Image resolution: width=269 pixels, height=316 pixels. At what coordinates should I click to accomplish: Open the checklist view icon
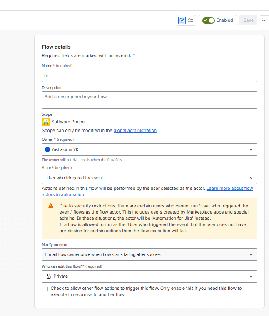point(191,20)
